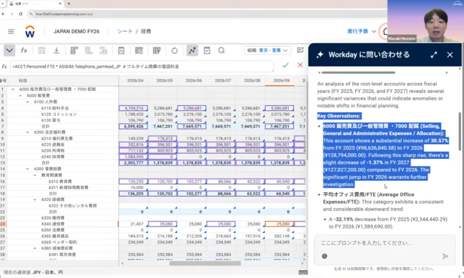The image size is (464, 278).
Task: Toggle the cell trace chart icon
Action: point(192,50)
